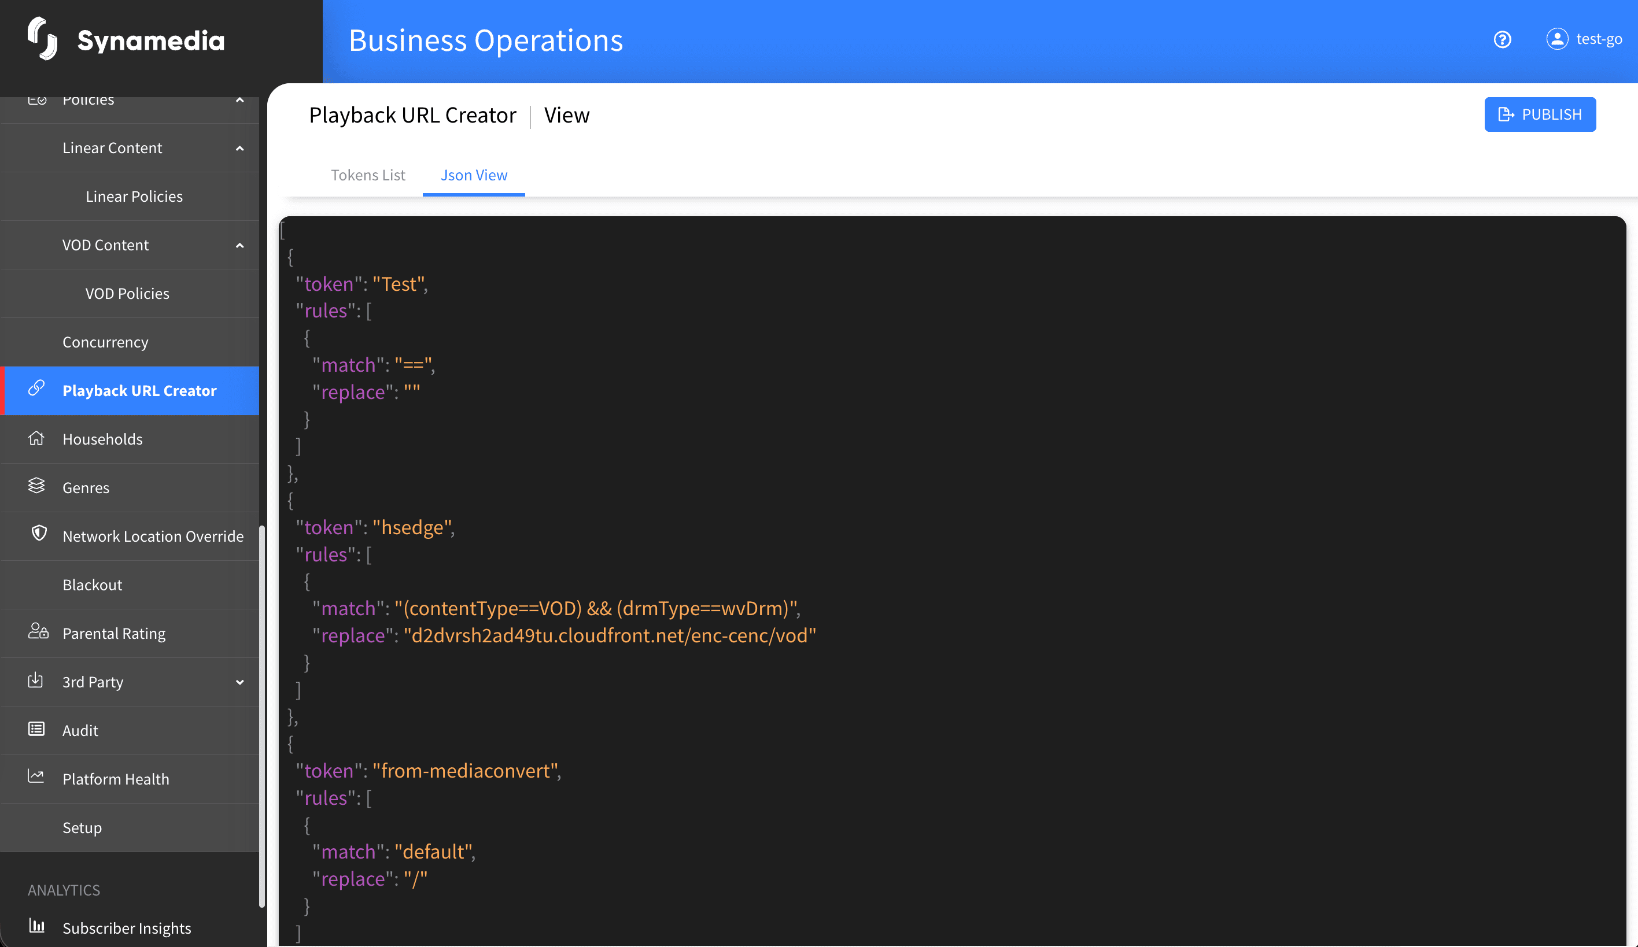The height and width of the screenshot is (947, 1638).
Task: Click the Network Location Override shield icon
Action: (x=39, y=534)
